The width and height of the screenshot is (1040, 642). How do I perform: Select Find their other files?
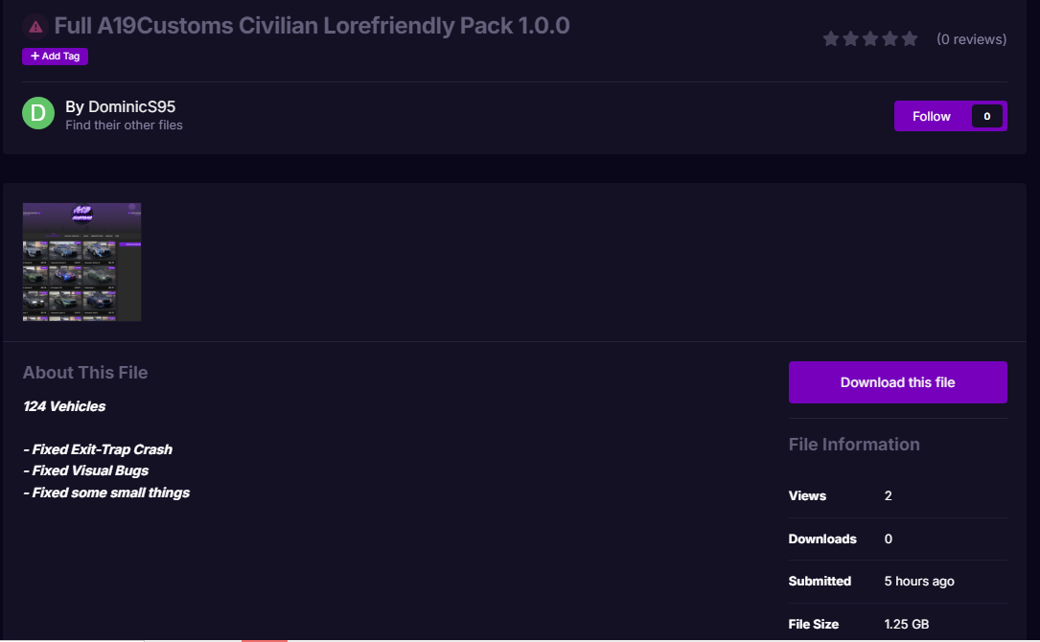[x=124, y=126]
